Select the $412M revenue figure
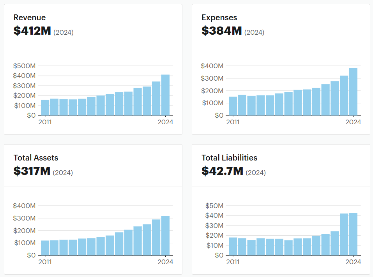 pos(32,31)
